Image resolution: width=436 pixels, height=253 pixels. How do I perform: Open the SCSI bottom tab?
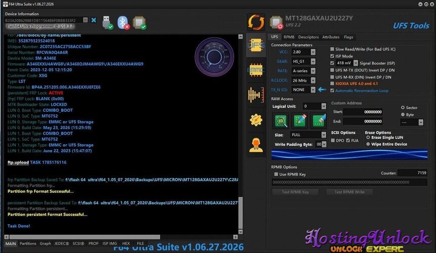coord(78,243)
